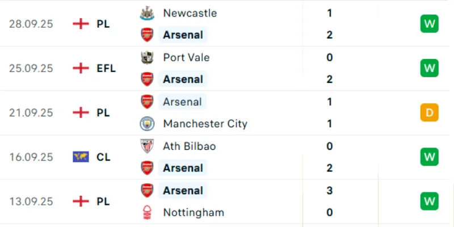
Task: Click the Newcastle club crest icon
Action: [147, 13]
